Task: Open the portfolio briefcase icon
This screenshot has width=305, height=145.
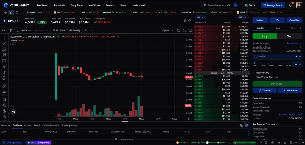Action: pyautogui.click(x=17, y=12)
